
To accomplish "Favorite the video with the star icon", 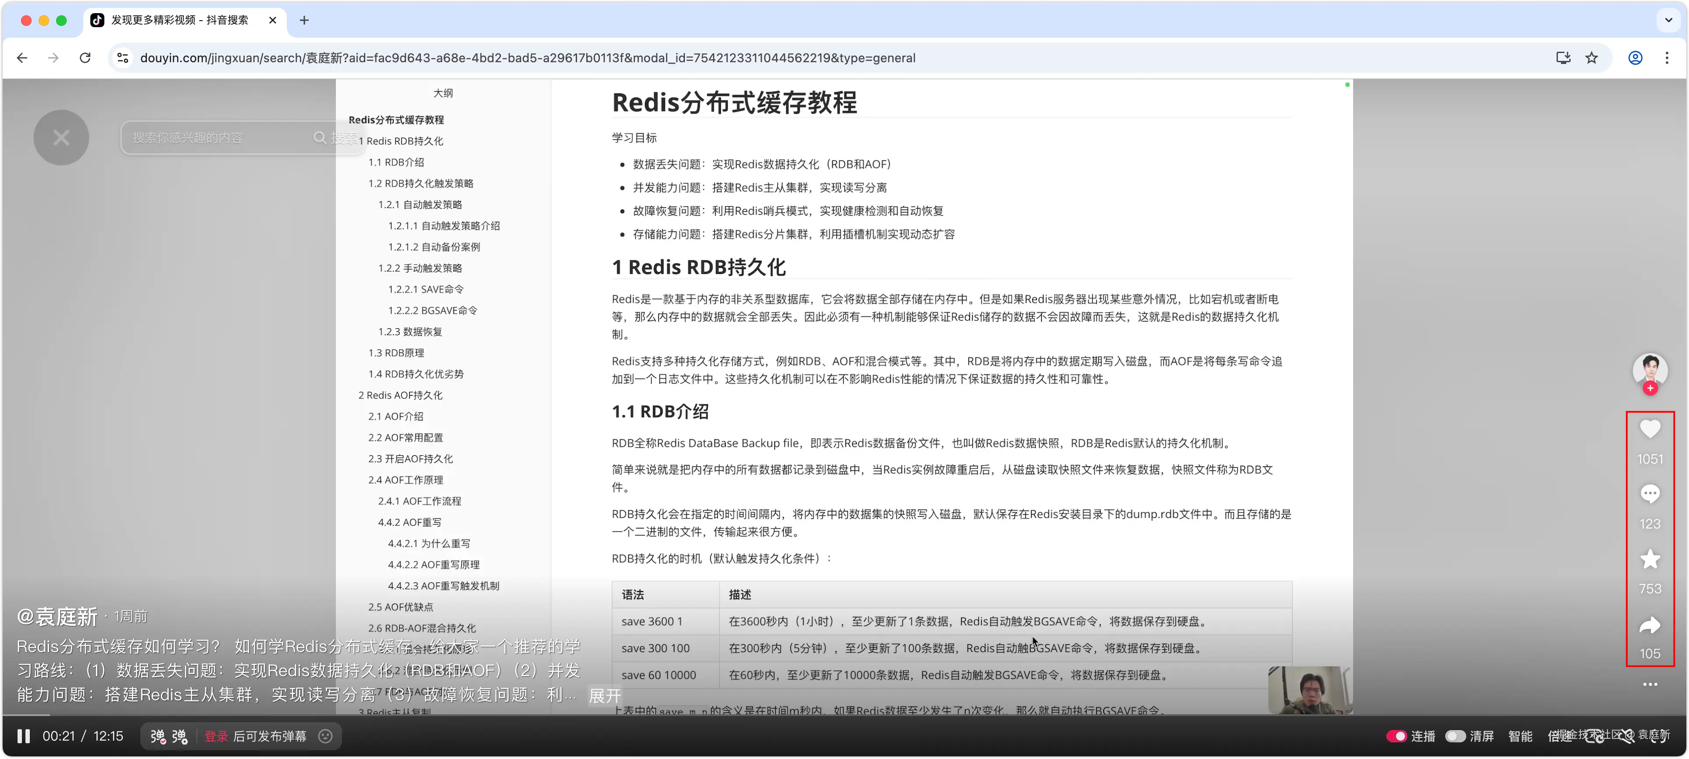I will pyautogui.click(x=1650, y=559).
